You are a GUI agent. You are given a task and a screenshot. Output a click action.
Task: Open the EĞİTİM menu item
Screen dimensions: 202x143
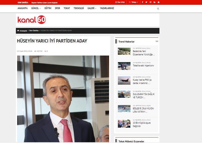(48, 8)
